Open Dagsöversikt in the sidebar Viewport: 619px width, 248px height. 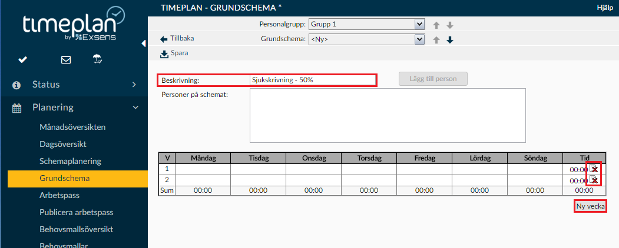63,144
